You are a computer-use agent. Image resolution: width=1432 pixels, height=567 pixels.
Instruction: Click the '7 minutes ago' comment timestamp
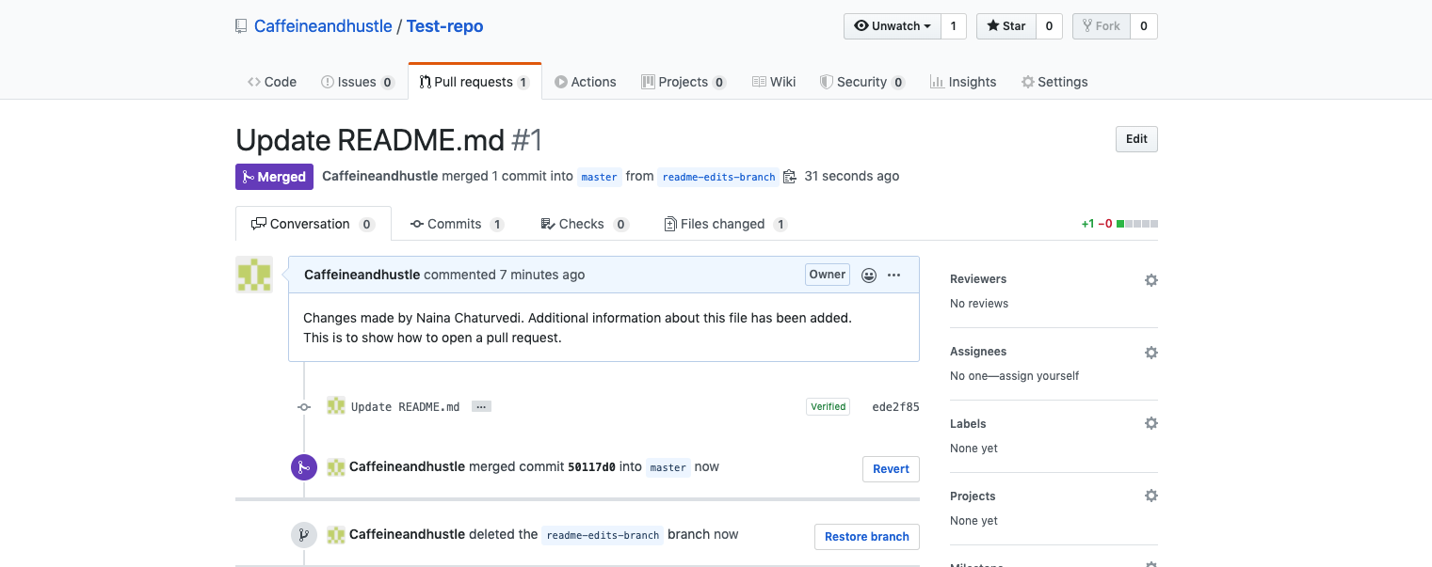[x=542, y=275]
